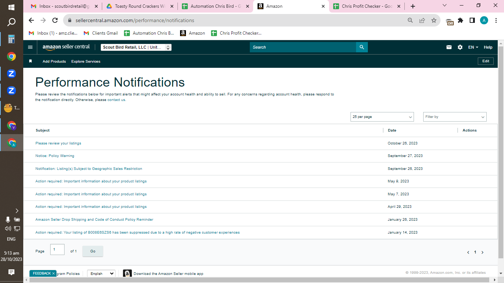Open the tab search chevron
This screenshot has height=283, width=504.
445,6
